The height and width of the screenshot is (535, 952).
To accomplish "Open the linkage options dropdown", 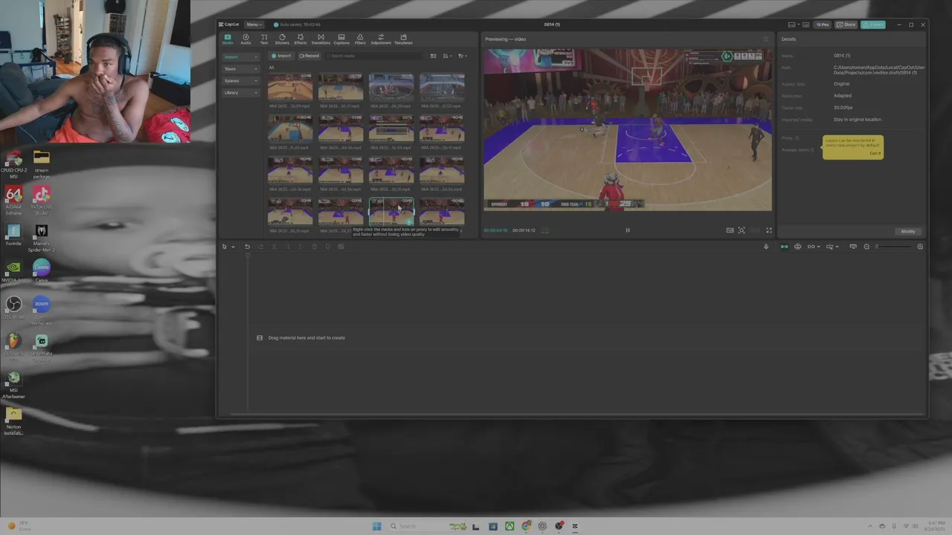I will 814,247.
